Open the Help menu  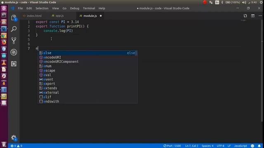(102, 8)
